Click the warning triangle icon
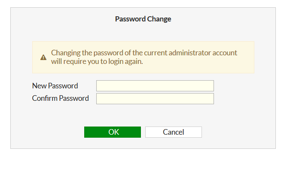 pos(43,57)
